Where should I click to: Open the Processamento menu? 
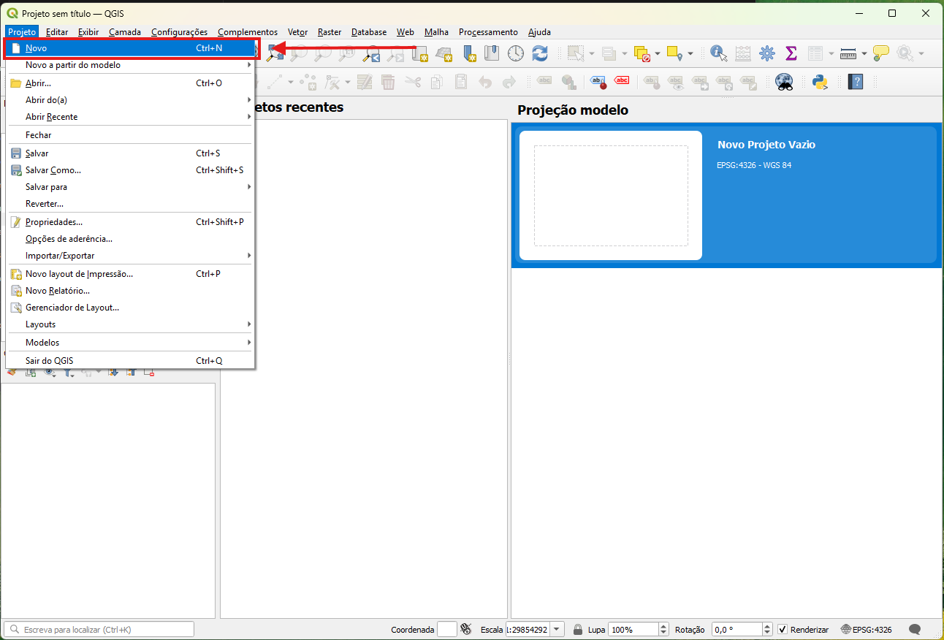pyautogui.click(x=488, y=32)
